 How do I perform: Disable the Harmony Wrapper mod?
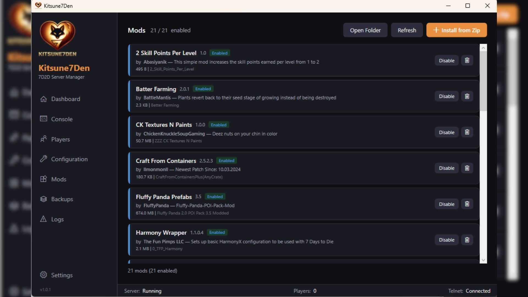[446, 240]
